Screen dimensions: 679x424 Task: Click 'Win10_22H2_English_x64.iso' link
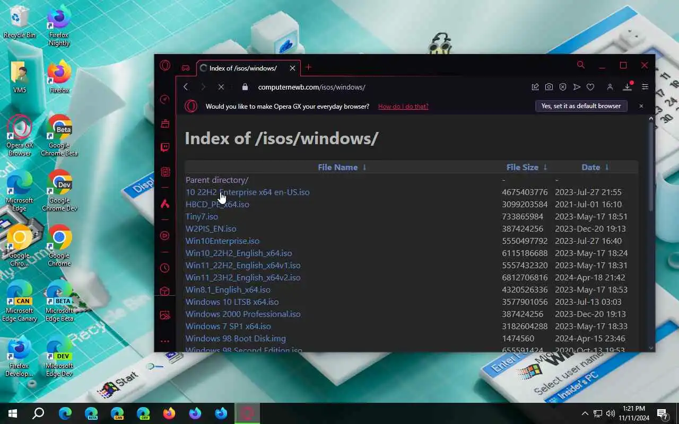(x=239, y=253)
